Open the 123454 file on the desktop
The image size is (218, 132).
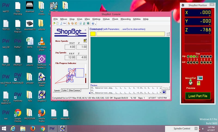(x=54, y=114)
